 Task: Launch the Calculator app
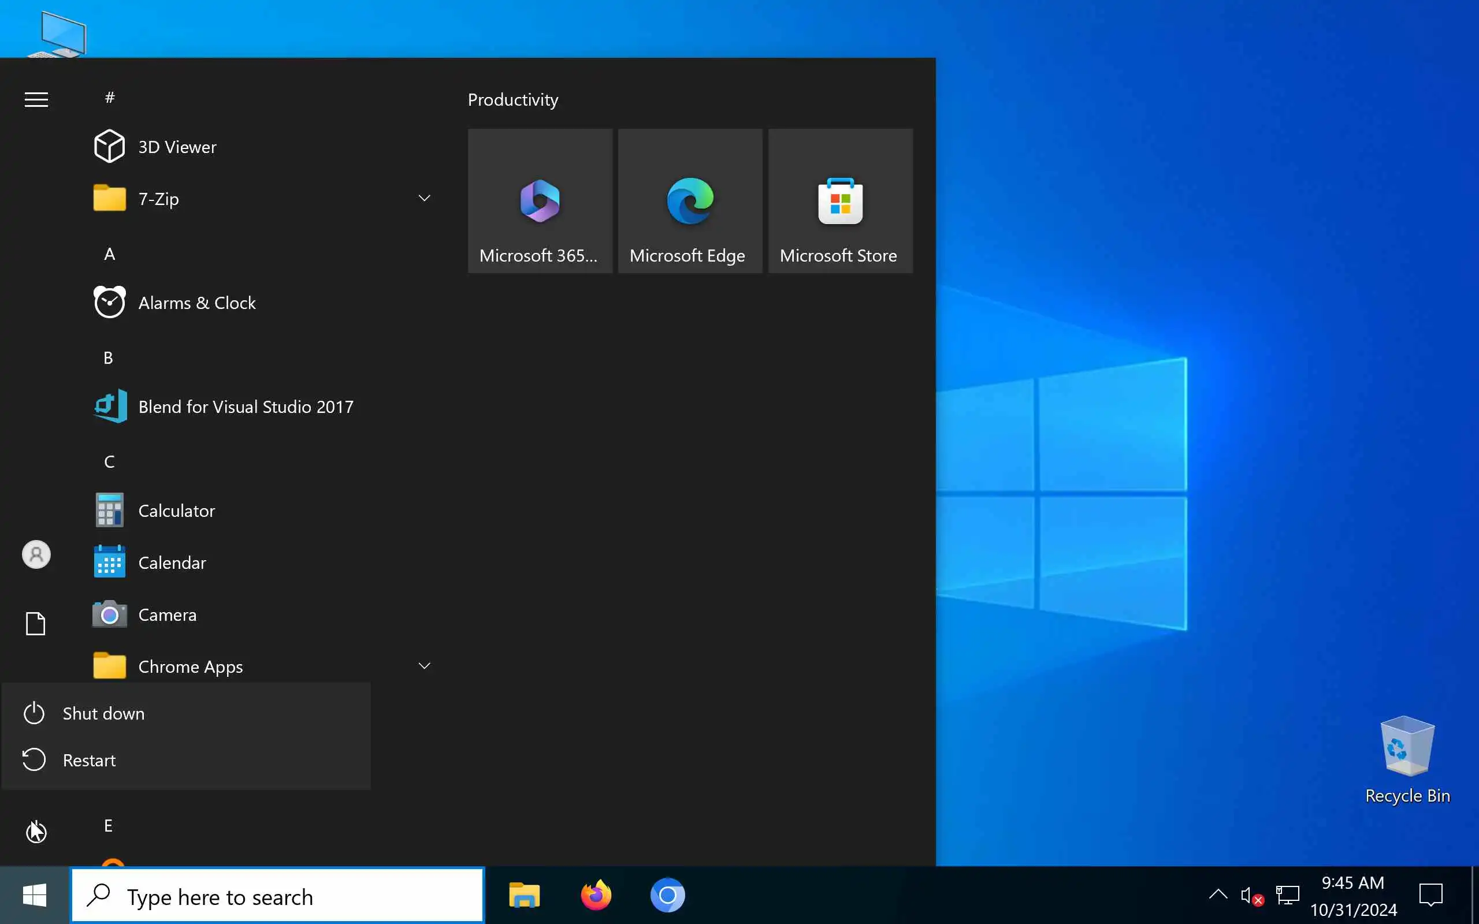[x=176, y=511]
